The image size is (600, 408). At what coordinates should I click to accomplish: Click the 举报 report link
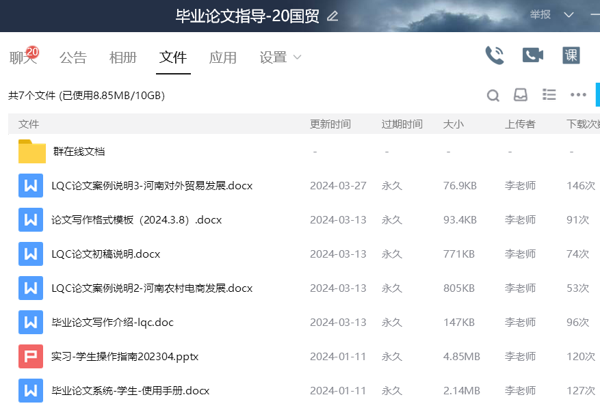540,15
